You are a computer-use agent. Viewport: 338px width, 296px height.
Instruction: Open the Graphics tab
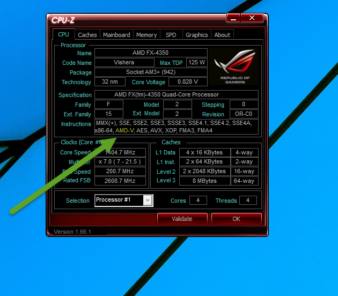[x=196, y=35]
